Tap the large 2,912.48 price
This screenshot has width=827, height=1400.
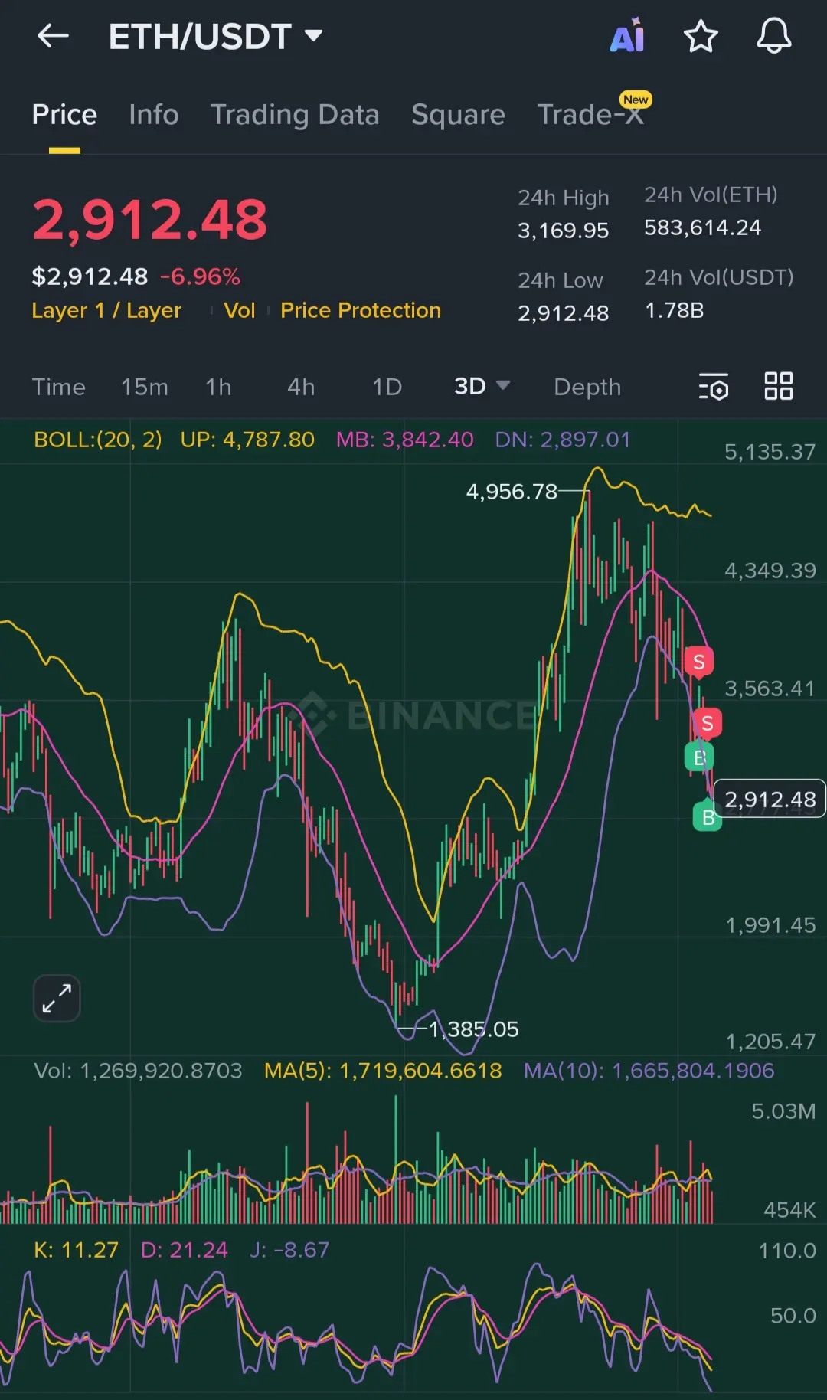[x=149, y=220]
